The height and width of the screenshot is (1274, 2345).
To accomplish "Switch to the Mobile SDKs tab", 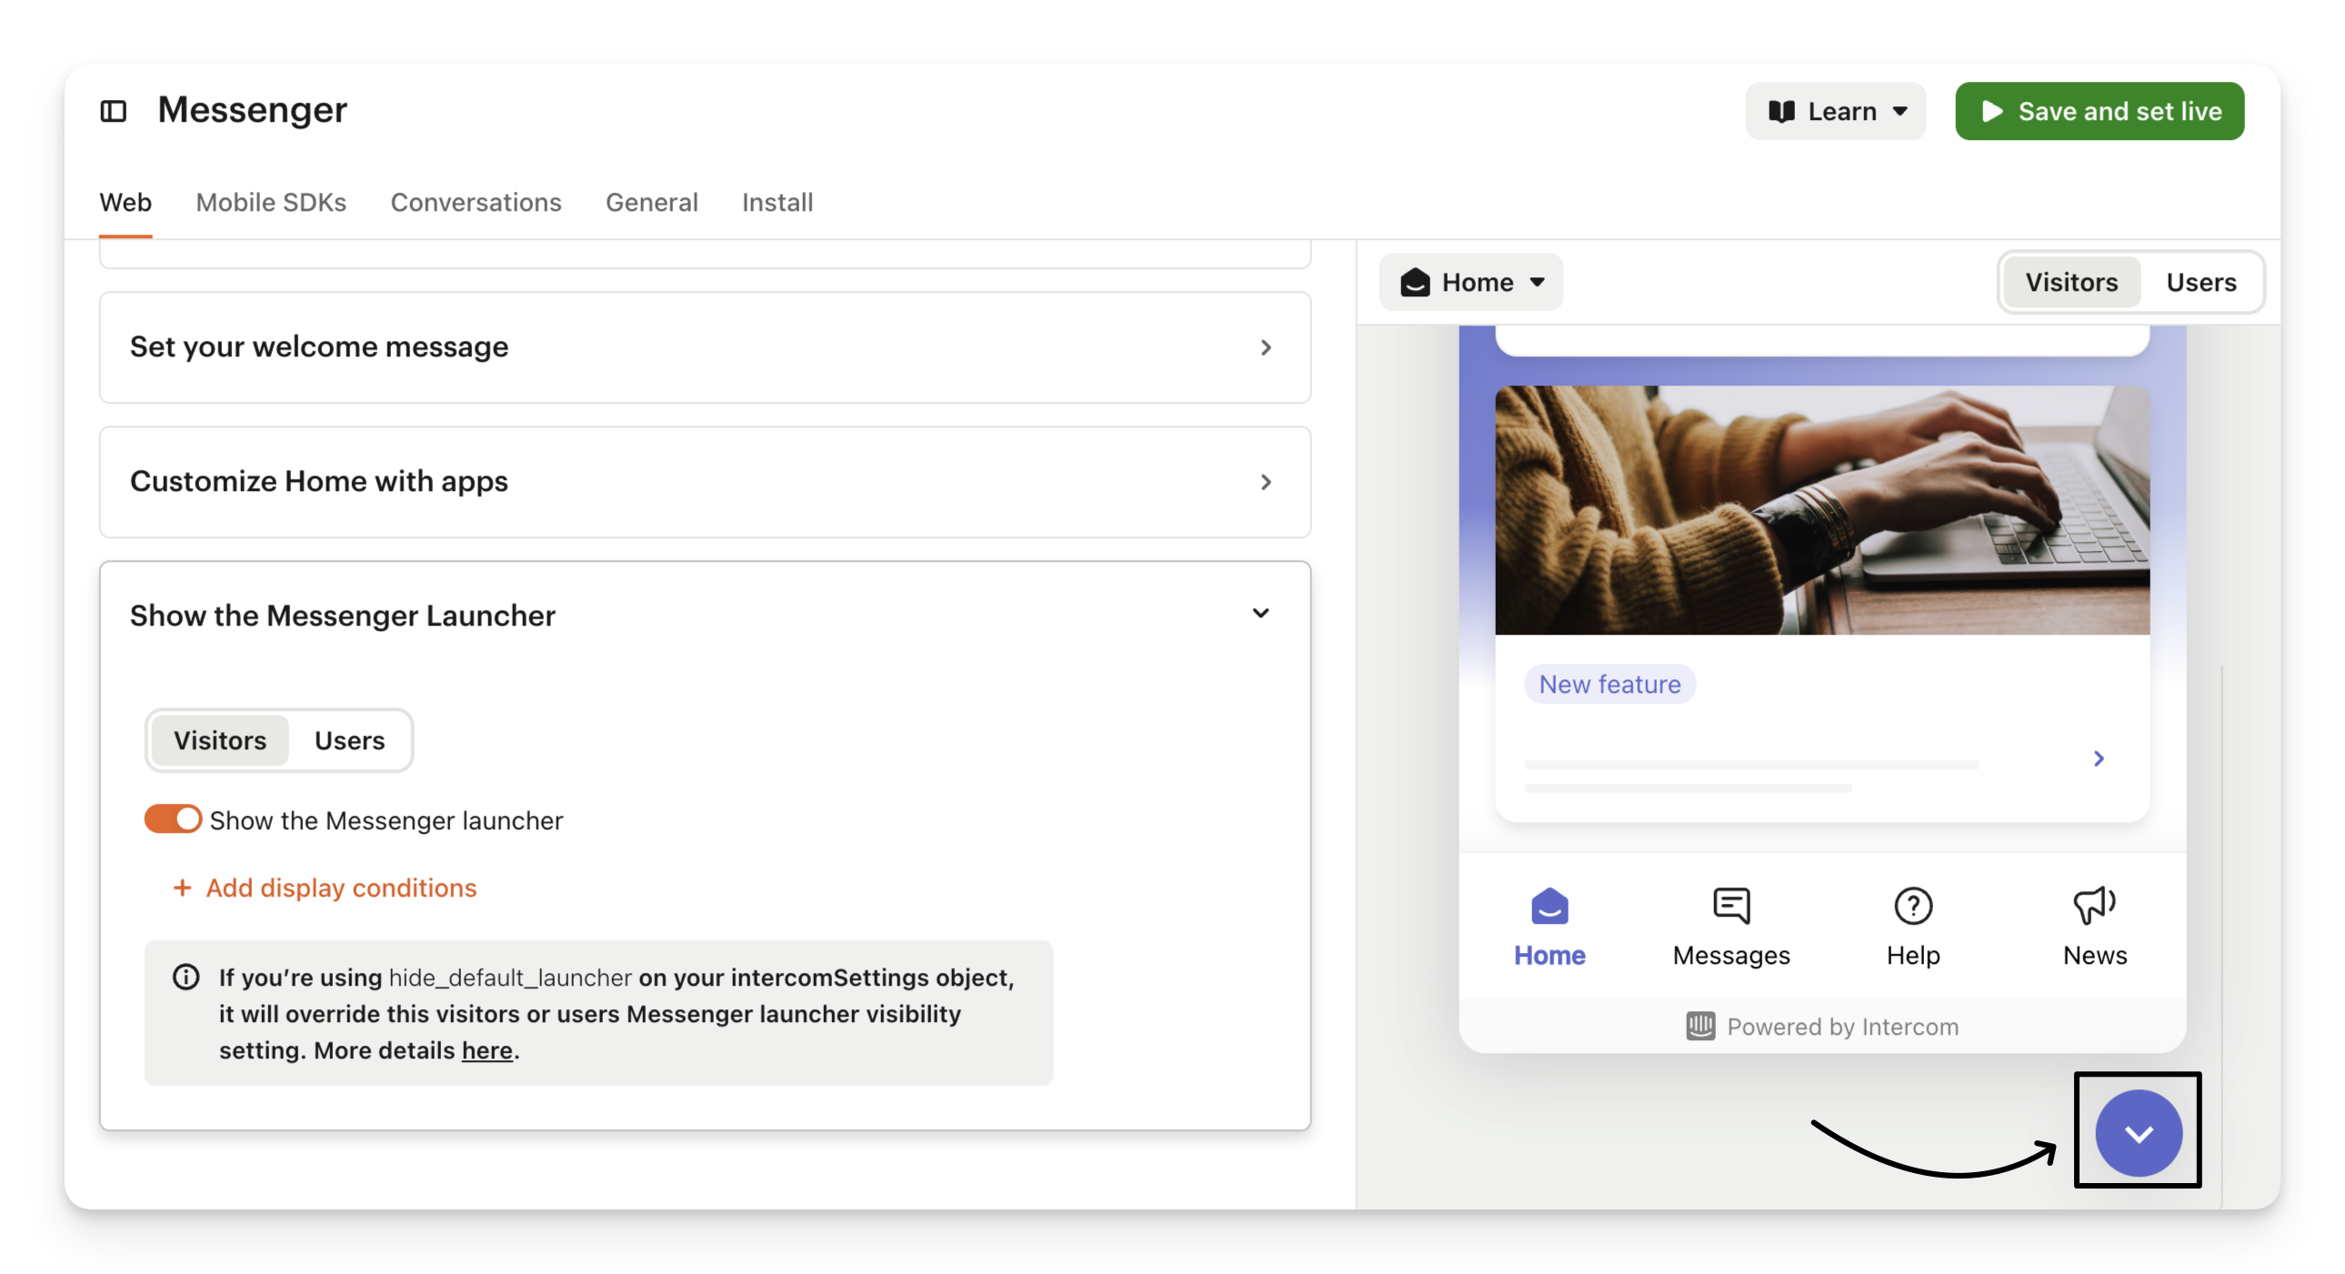I will (270, 202).
